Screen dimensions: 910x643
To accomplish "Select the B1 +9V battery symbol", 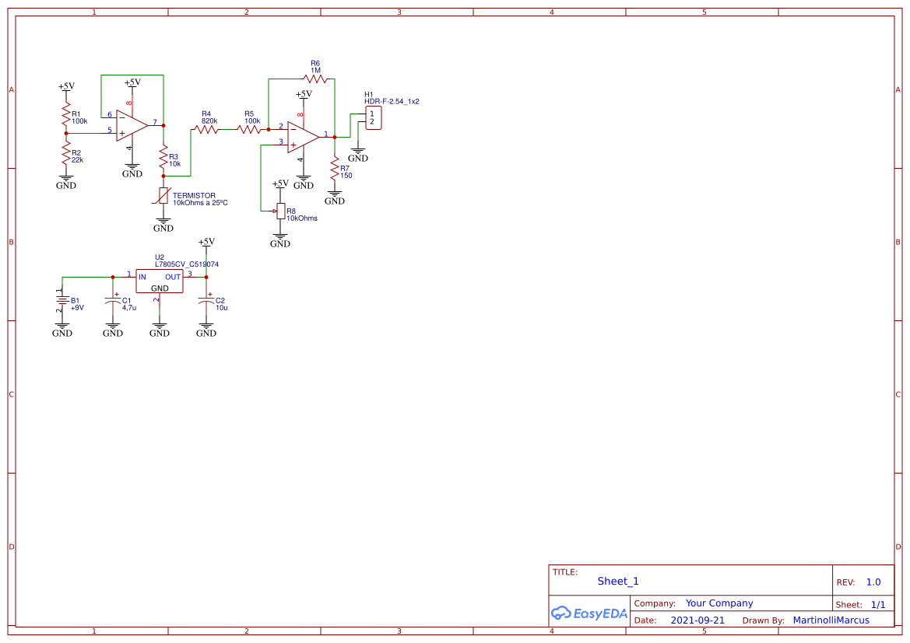I will click(x=62, y=300).
